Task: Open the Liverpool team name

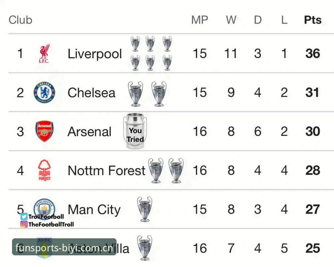Action: [95, 54]
